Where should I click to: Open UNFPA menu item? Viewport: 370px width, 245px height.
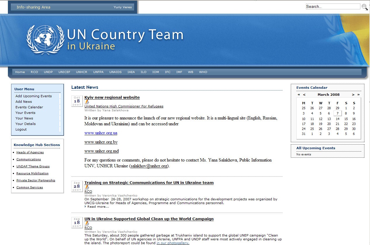(98, 72)
